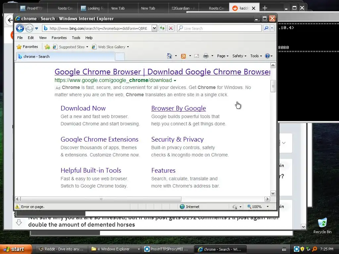Click the IE Forward navigation button

point(29,28)
